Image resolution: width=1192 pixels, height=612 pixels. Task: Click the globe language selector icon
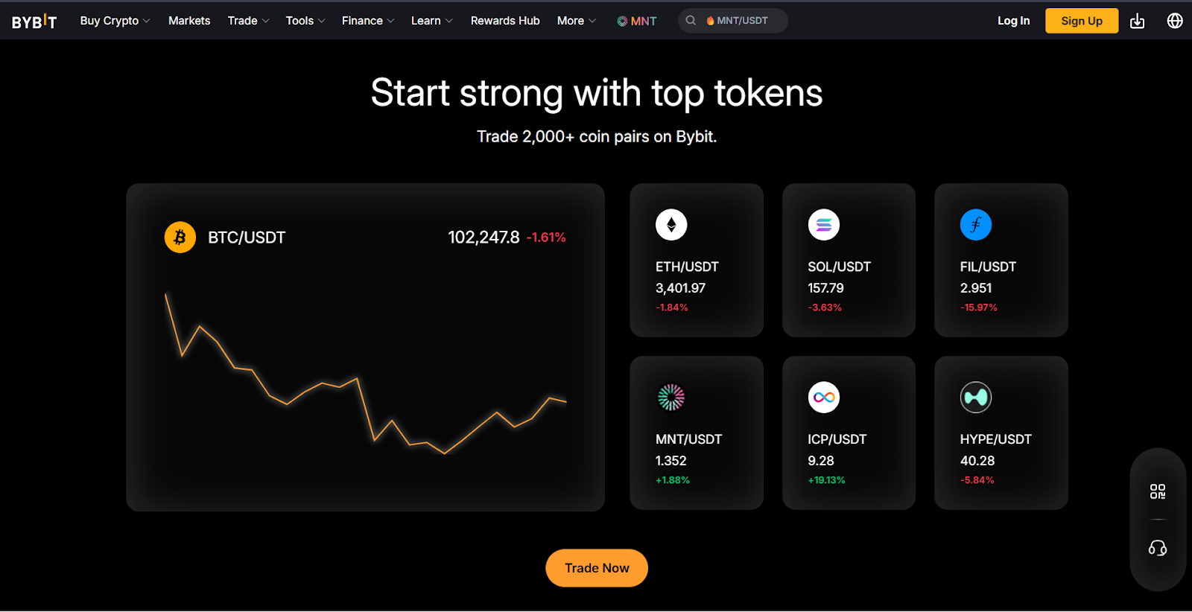tap(1175, 20)
